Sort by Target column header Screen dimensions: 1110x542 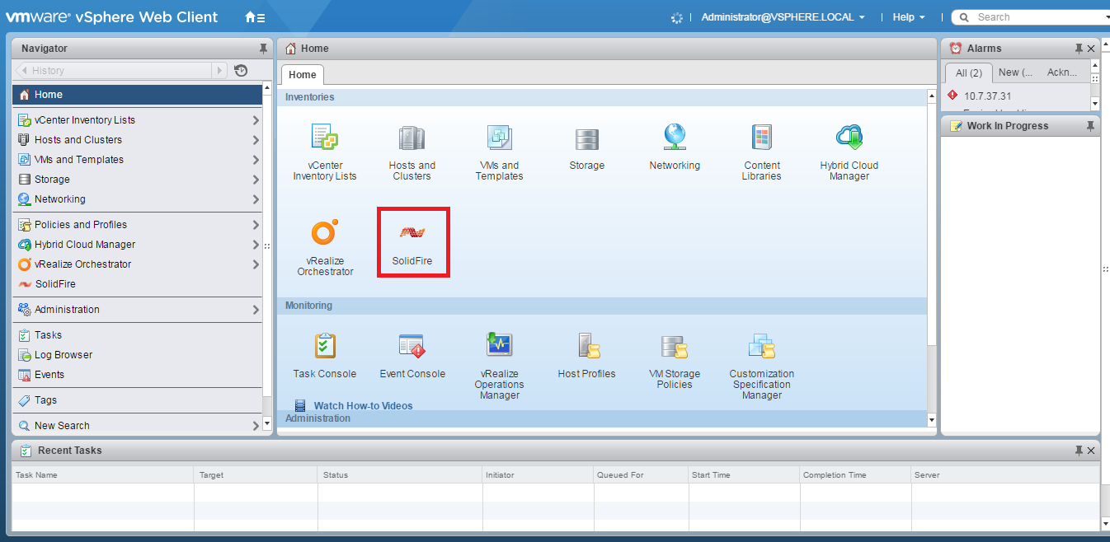256,475
